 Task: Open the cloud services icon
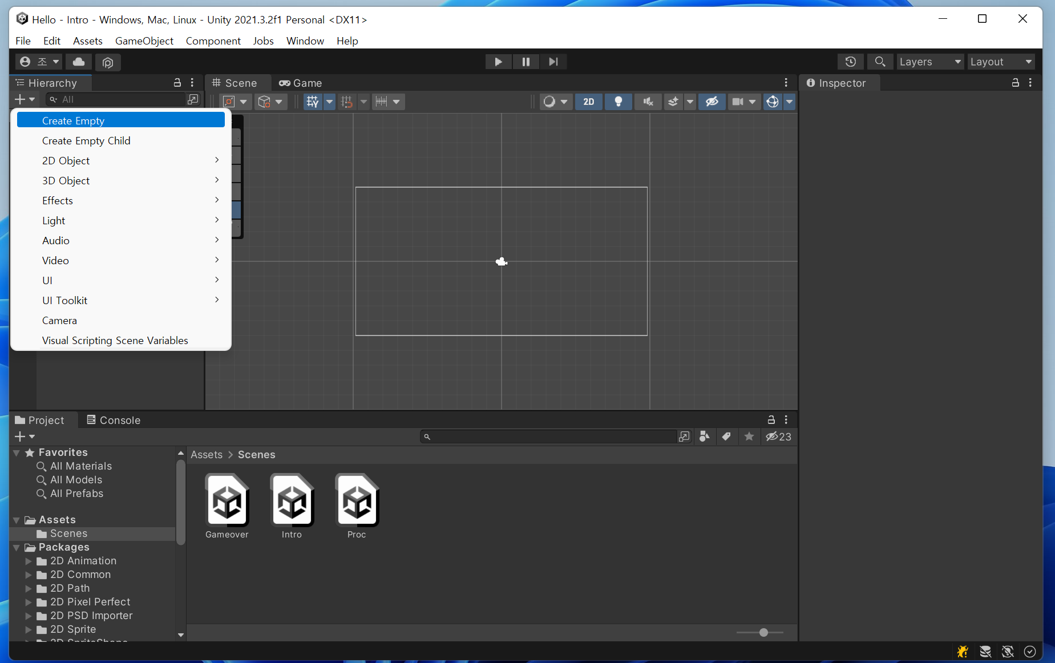point(79,62)
